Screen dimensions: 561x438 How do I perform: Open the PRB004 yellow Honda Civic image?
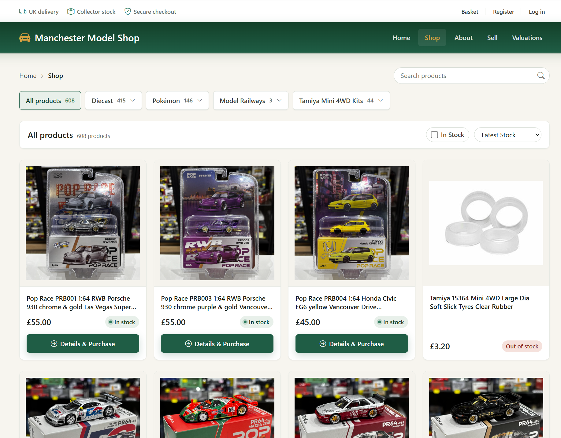point(352,223)
